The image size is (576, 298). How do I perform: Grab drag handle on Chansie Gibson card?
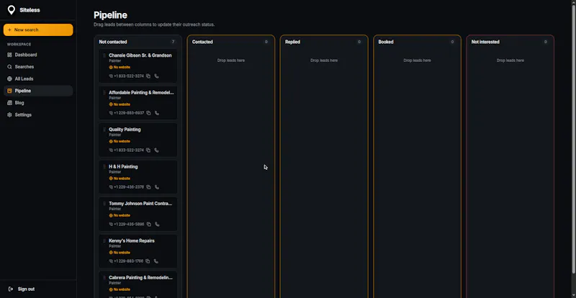click(x=104, y=55)
